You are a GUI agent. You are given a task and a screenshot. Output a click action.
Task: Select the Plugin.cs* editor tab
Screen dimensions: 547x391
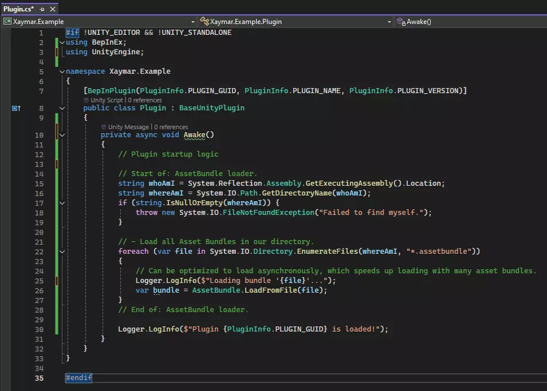point(18,10)
